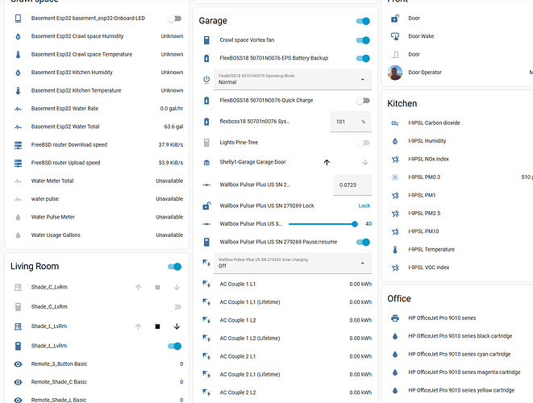Click the Shade_L_LvRm blinds icon
The height and width of the screenshot is (403, 533).
tap(18, 326)
